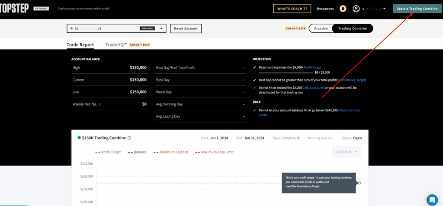Image resolution: width=443 pixels, height=206 pixels.
Task: Open the Last 10 Days range dropdown
Action: tap(347, 152)
